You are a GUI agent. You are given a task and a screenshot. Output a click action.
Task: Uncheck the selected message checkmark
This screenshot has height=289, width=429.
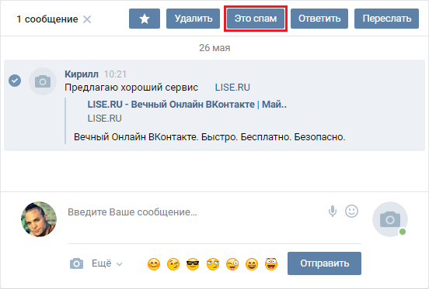pyautogui.click(x=15, y=81)
